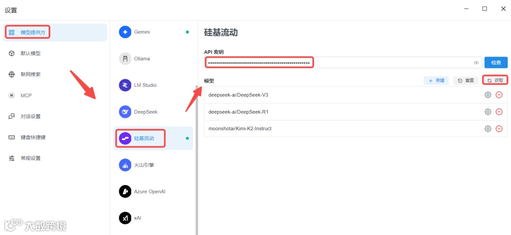The height and width of the screenshot is (235, 511).
Task: Select the DeepSeek provider logo
Action: coord(125,112)
